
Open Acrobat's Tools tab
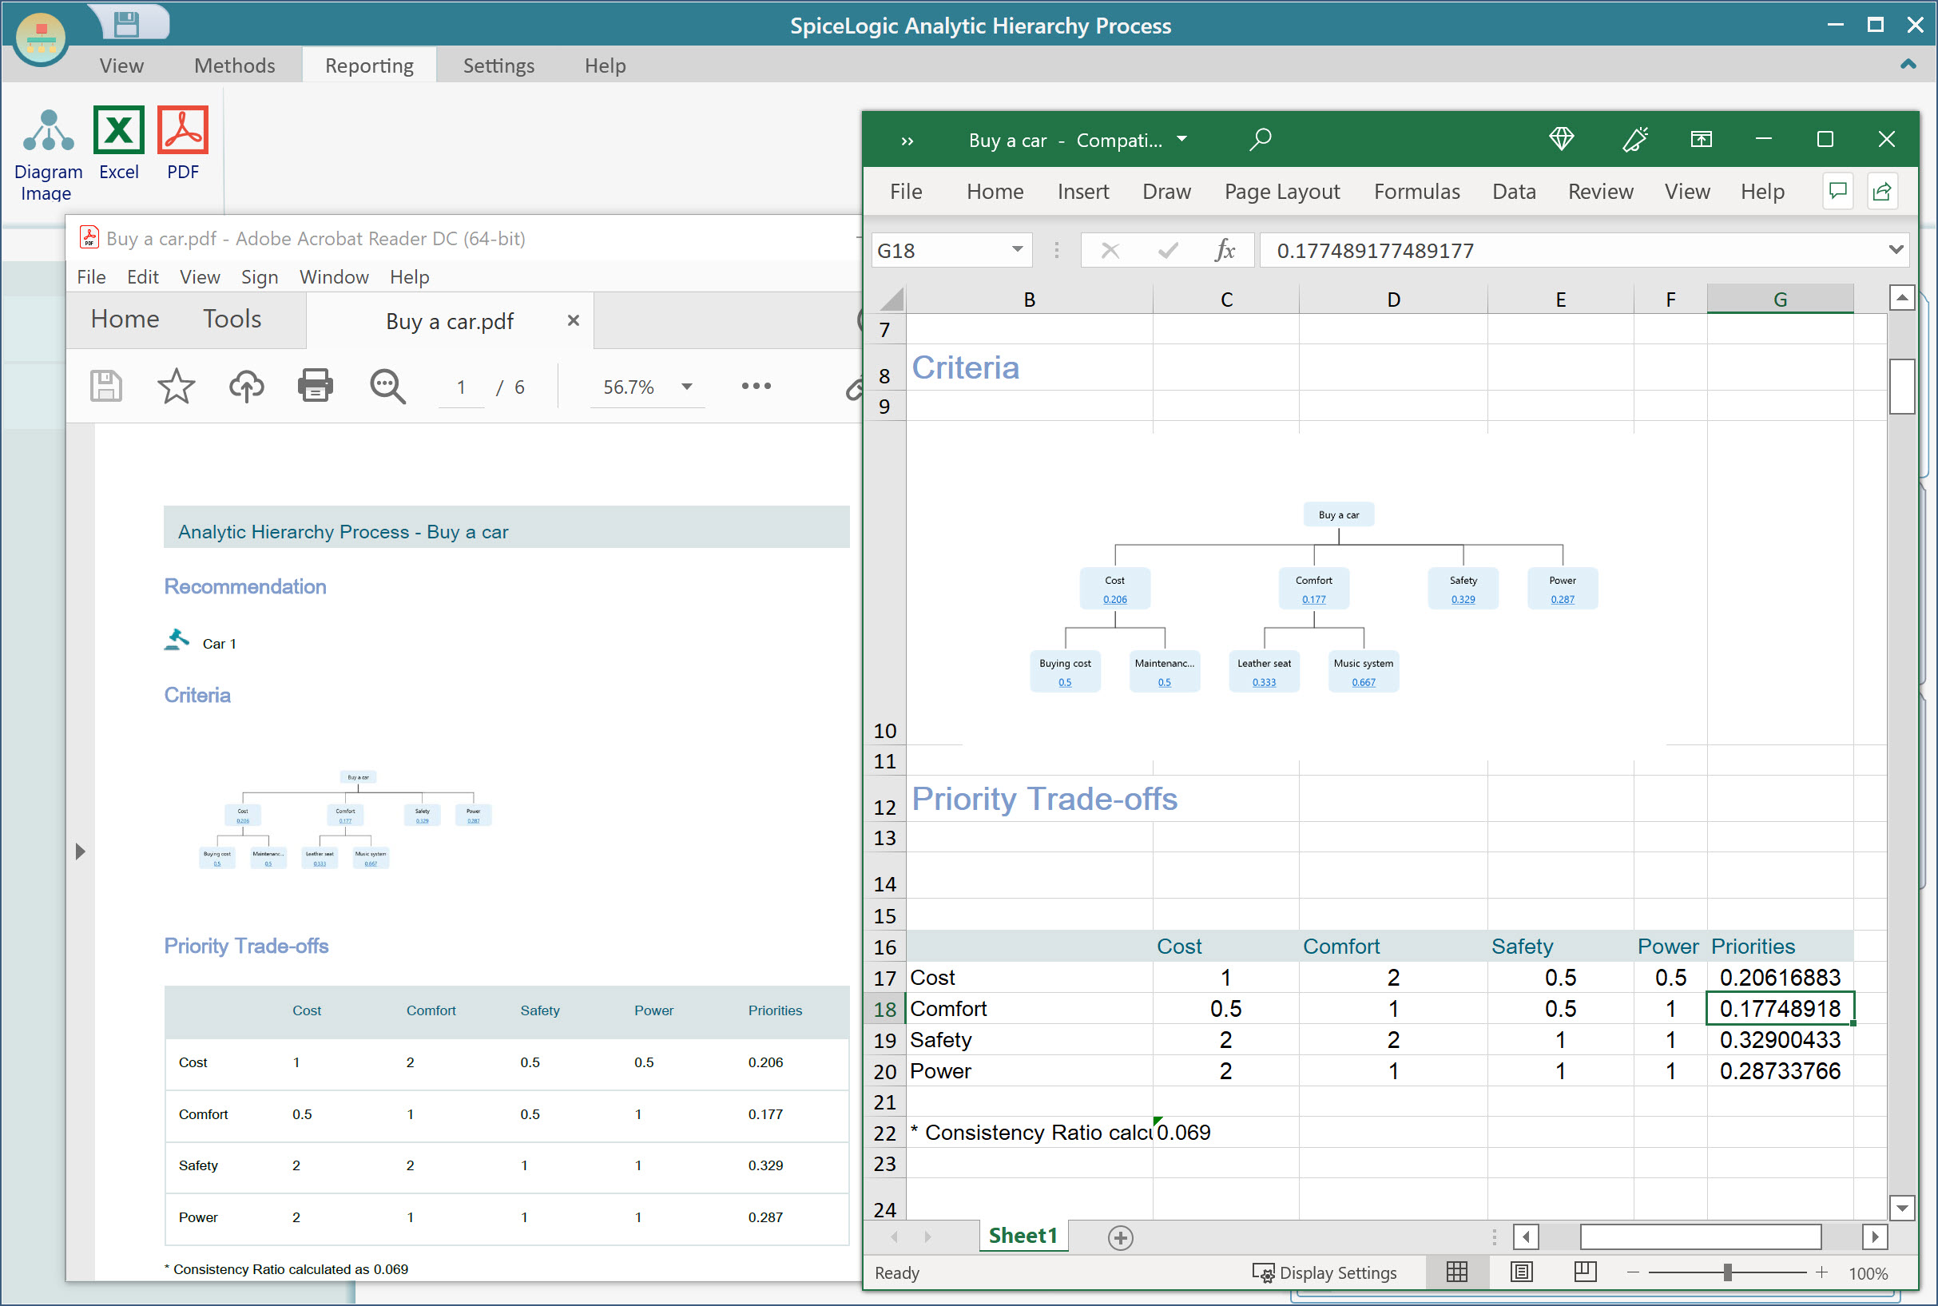pyautogui.click(x=232, y=319)
